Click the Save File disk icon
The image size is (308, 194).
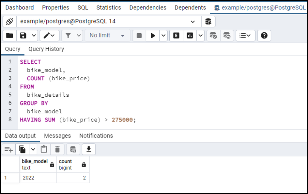23,36
